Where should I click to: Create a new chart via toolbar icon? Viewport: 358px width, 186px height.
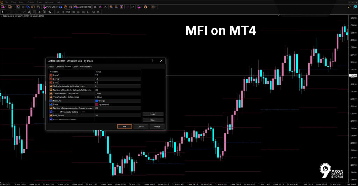pos(3,7)
